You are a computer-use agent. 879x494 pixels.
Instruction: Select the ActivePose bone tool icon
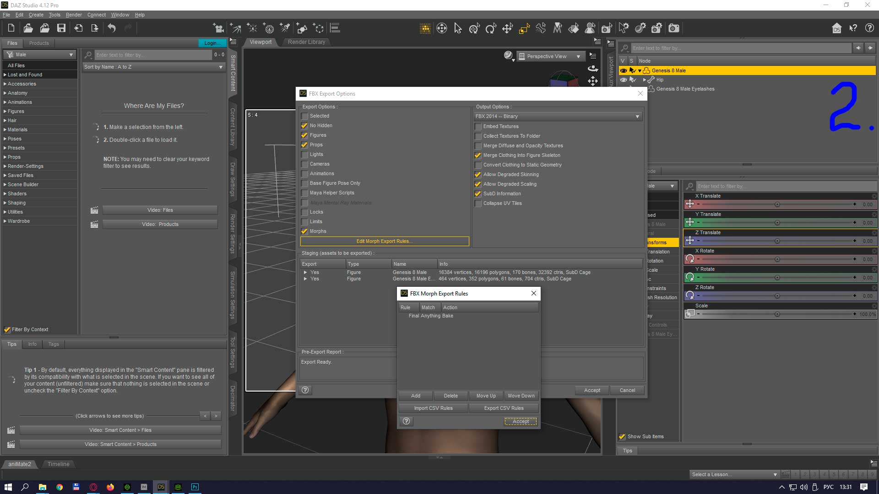[541, 28]
